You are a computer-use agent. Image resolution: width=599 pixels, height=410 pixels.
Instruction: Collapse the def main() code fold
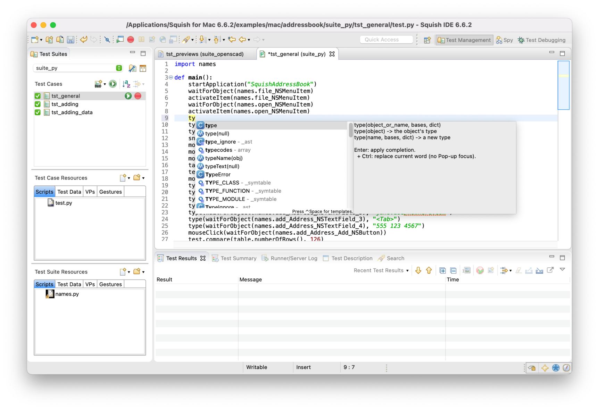click(171, 77)
